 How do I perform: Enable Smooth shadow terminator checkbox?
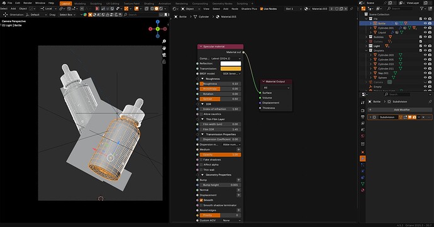click(x=201, y=205)
